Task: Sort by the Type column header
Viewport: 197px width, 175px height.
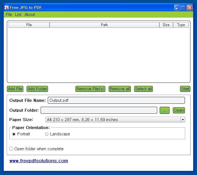Action: coord(181,25)
